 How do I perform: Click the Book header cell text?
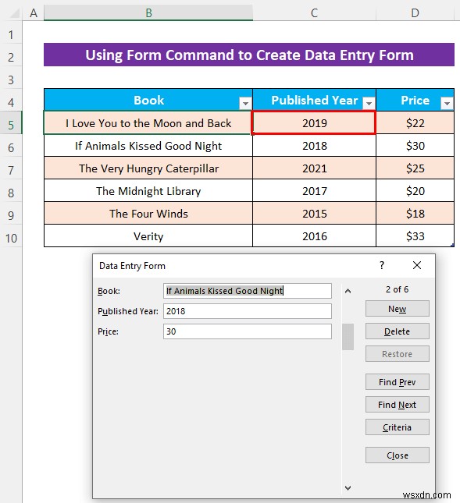pos(148,100)
